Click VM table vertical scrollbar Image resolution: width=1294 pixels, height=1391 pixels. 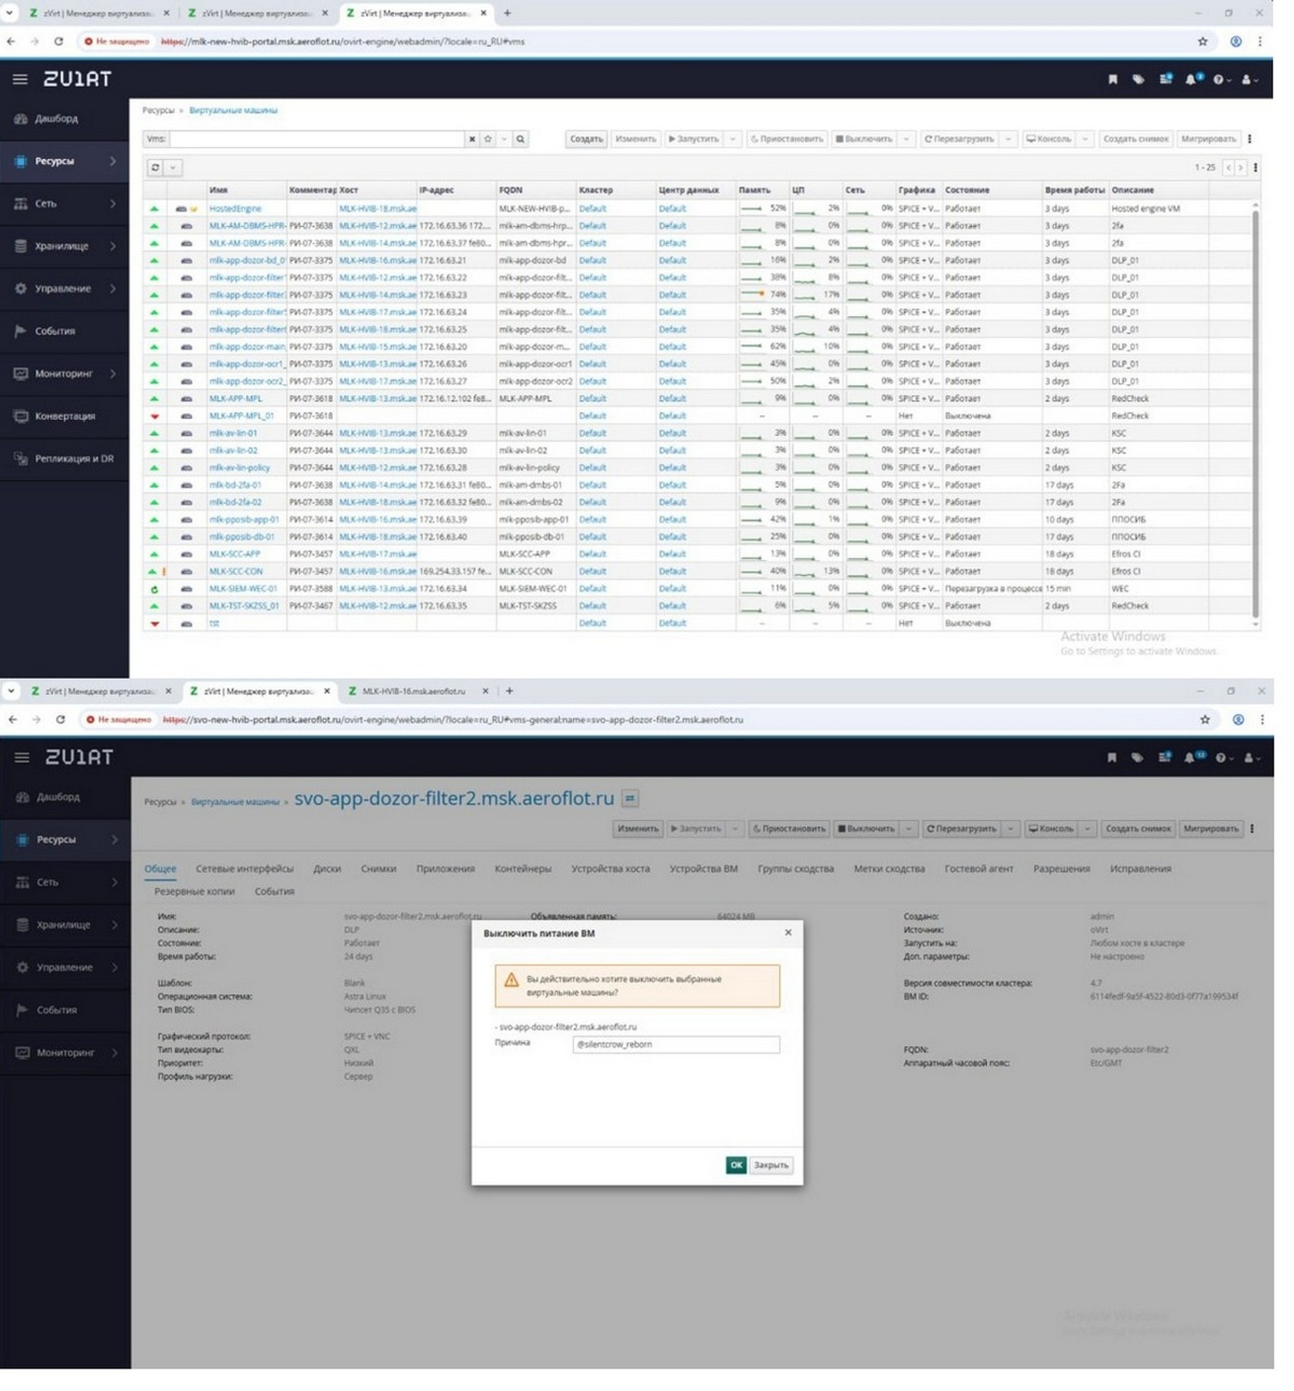click(x=1255, y=413)
